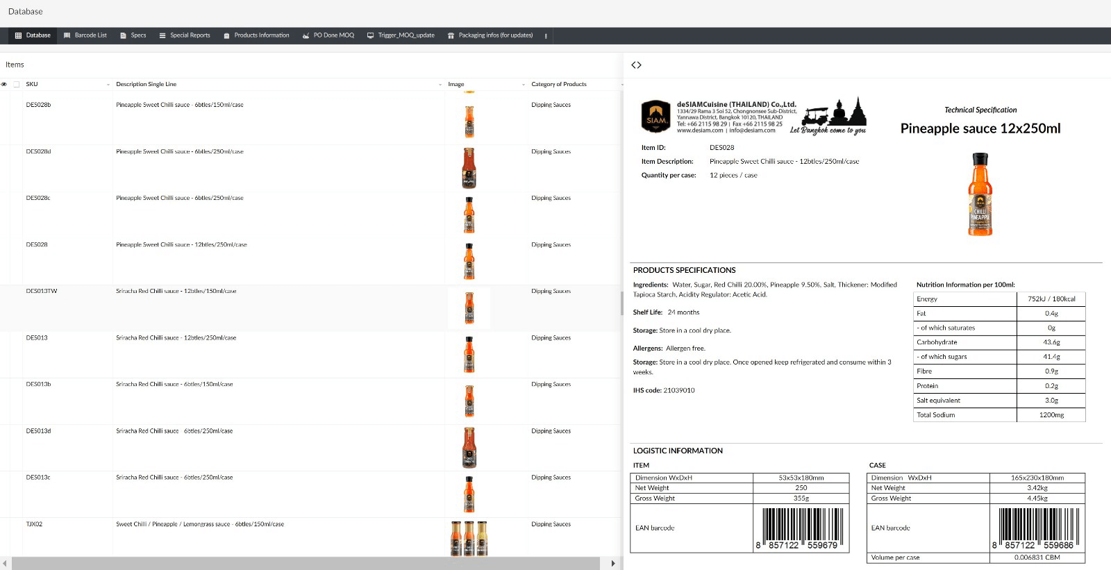Viewport: 1111px width, 570px height.
Task: Open the three-dot more tabs menu
Action: coord(546,35)
